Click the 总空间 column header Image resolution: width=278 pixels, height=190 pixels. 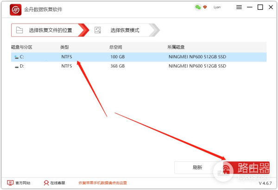115,47
